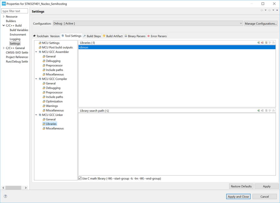Click Add icon in Library search path toolbar
280x203 pixels.
tap(259, 111)
